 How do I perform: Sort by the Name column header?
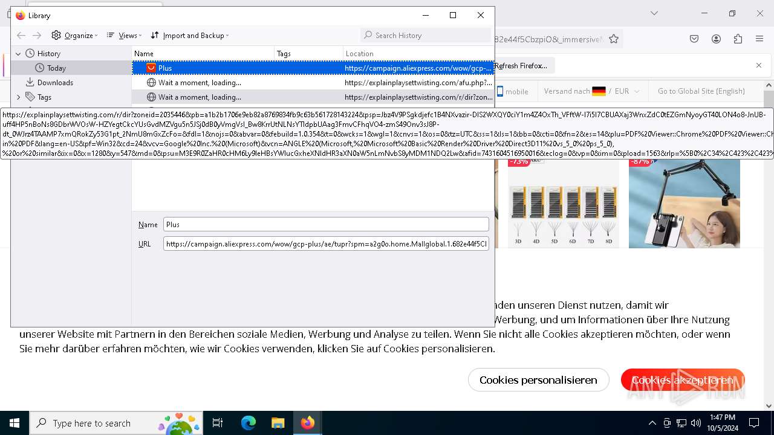pyautogui.click(x=203, y=54)
